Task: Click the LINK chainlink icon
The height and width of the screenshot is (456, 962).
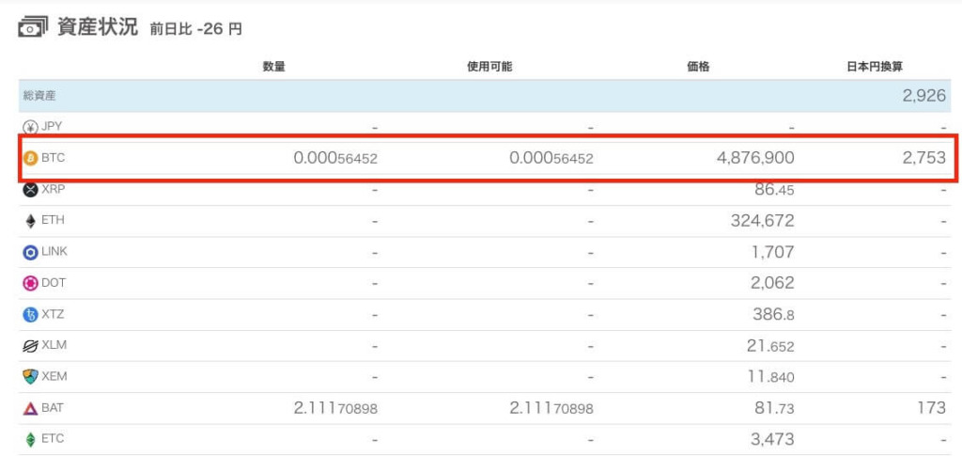Action: pyautogui.click(x=30, y=252)
